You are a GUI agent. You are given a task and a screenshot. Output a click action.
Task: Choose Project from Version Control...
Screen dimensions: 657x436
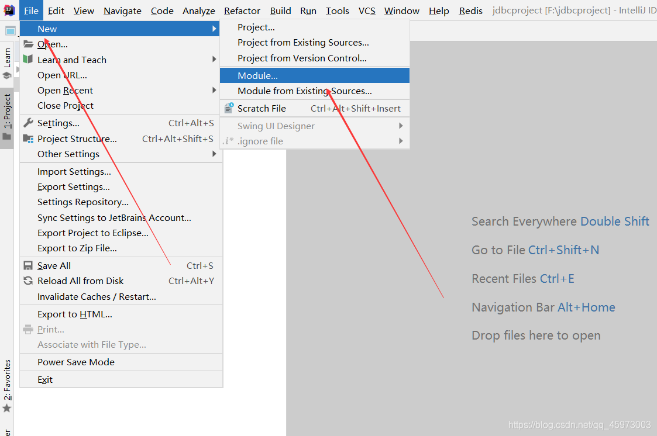tap(315, 58)
